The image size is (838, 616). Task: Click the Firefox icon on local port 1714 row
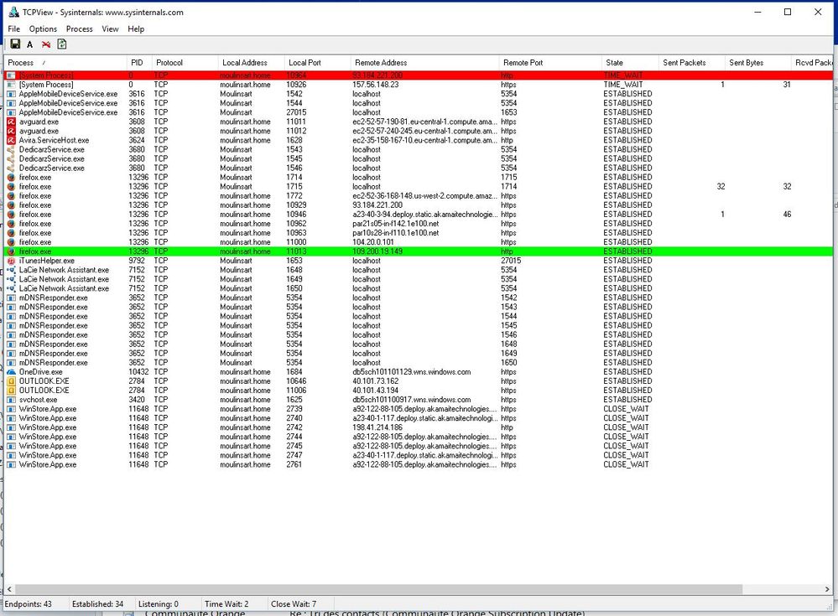[x=11, y=177]
